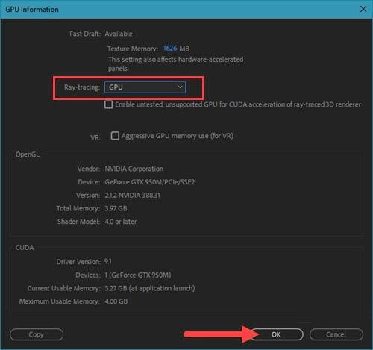Click the 'Enable untested, unsupported GPU' label text
Screen dimensions: 373x350
238,104
